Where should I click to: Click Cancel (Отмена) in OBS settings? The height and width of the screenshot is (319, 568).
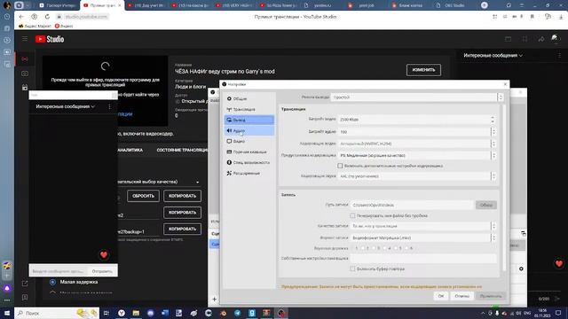pos(461,296)
